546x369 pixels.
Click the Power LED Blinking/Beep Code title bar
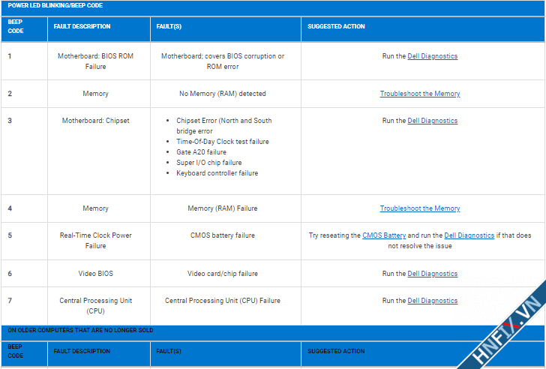[55, 5]
